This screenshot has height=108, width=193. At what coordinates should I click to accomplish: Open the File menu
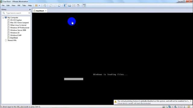[x=3, y=5]
